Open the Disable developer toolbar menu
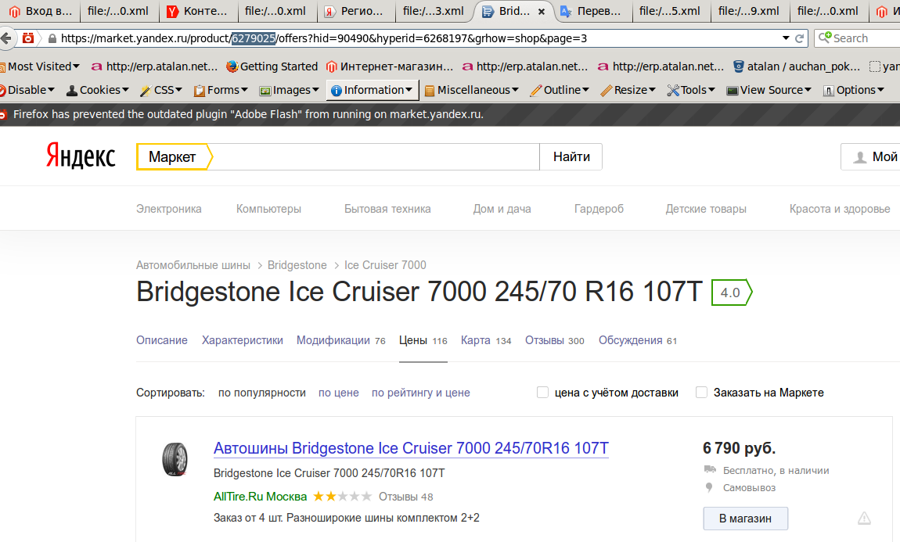The height and width of the screenshot is (542, 900). 27,90
